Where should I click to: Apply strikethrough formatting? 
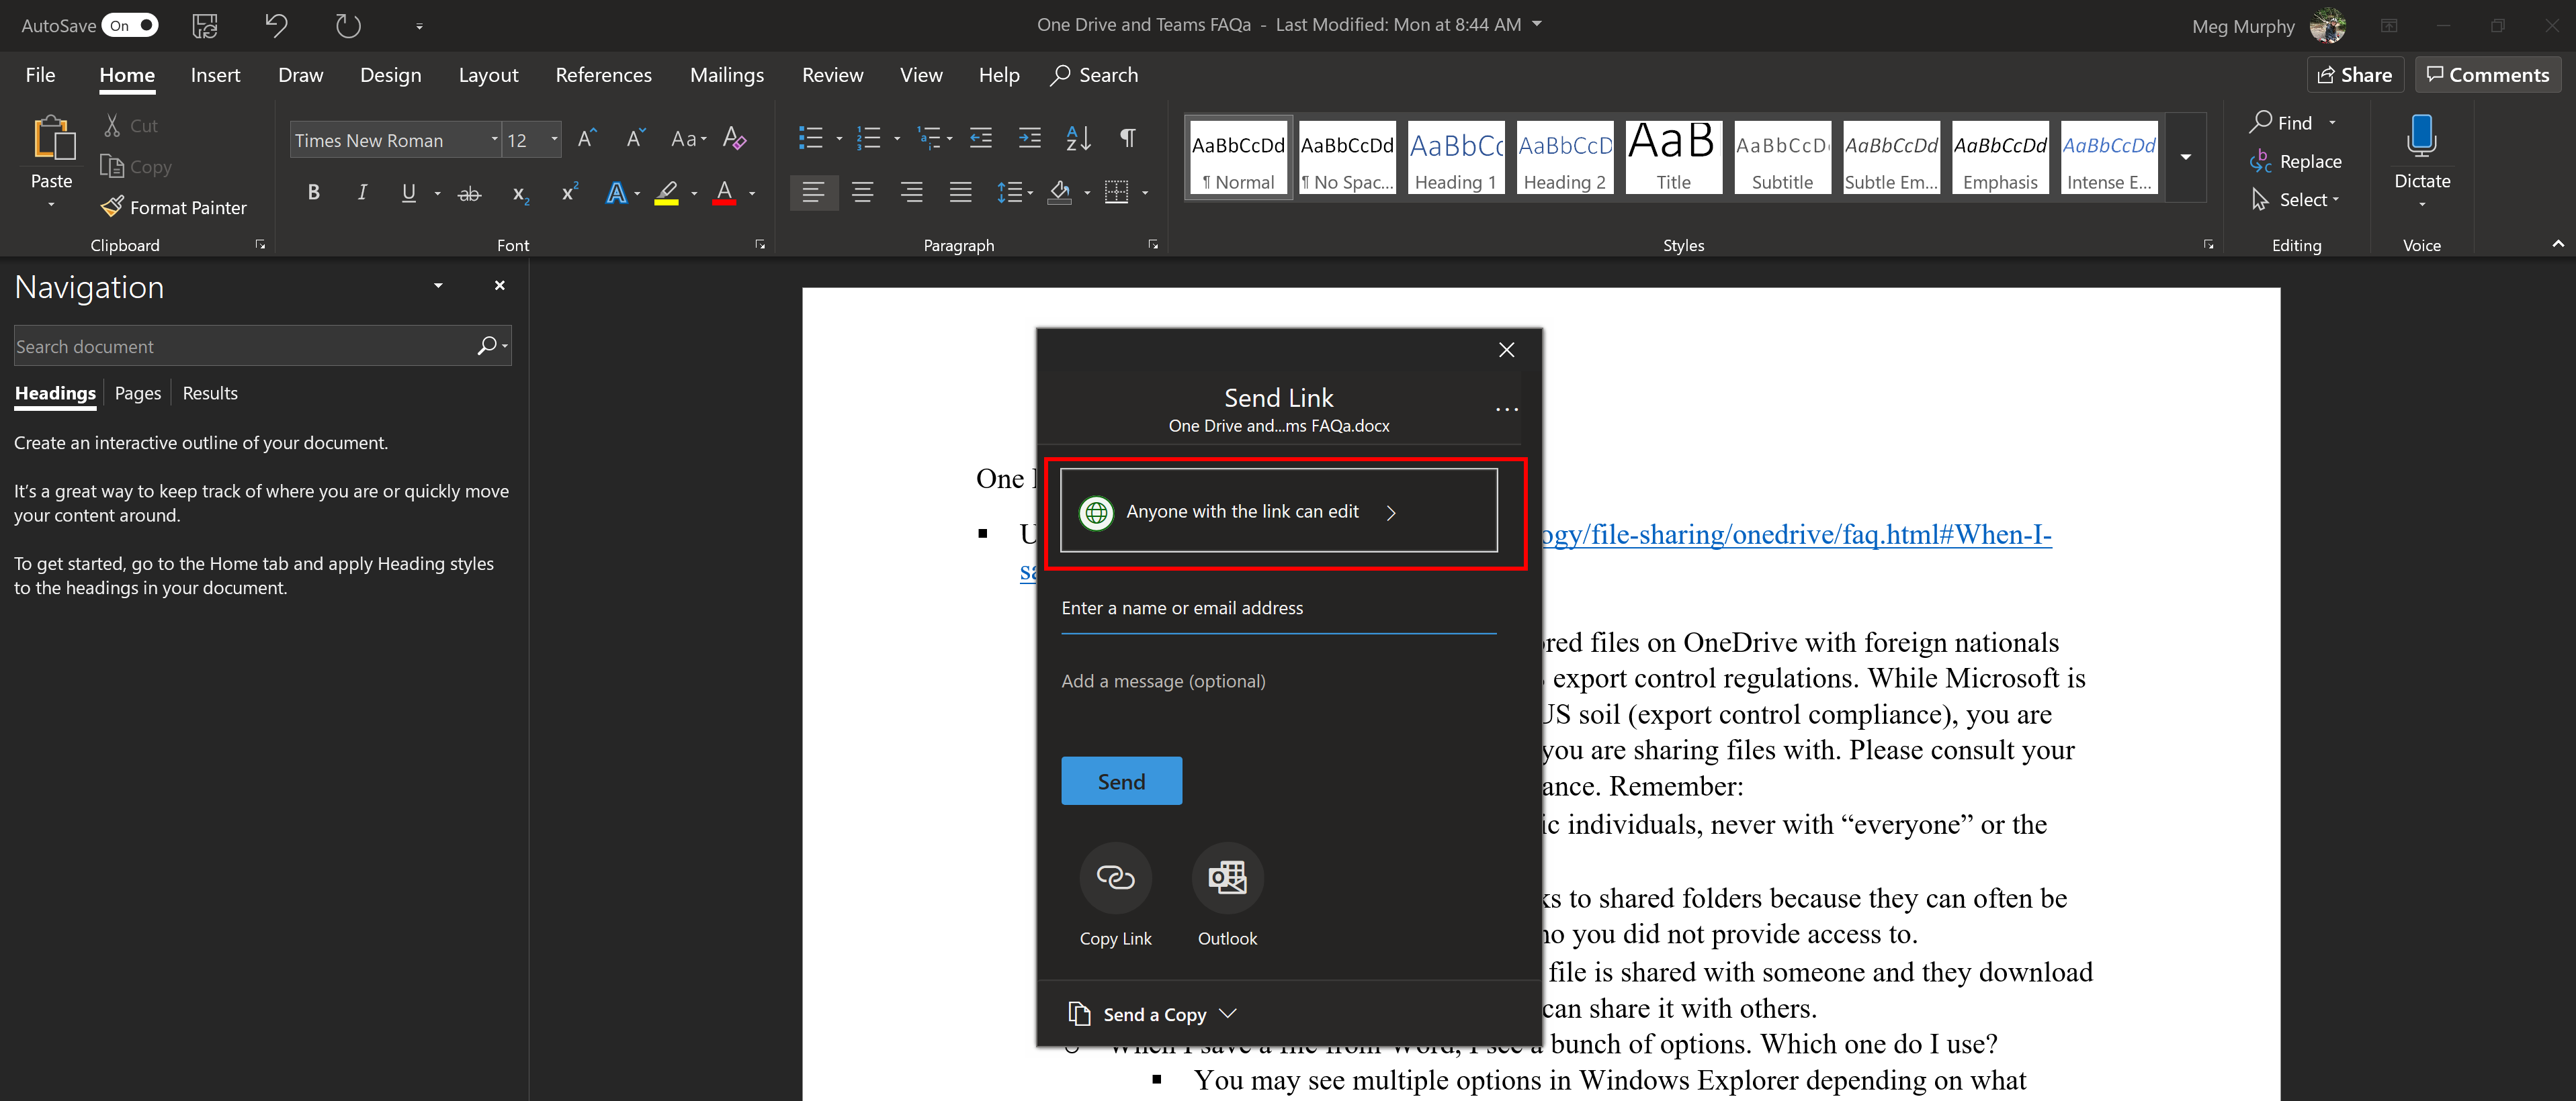point(469,194)
